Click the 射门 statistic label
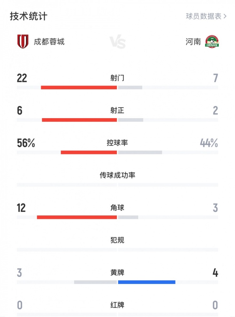The height and width of the screenshot is (317, 235). pyautogui.click(x=118, y=78)
